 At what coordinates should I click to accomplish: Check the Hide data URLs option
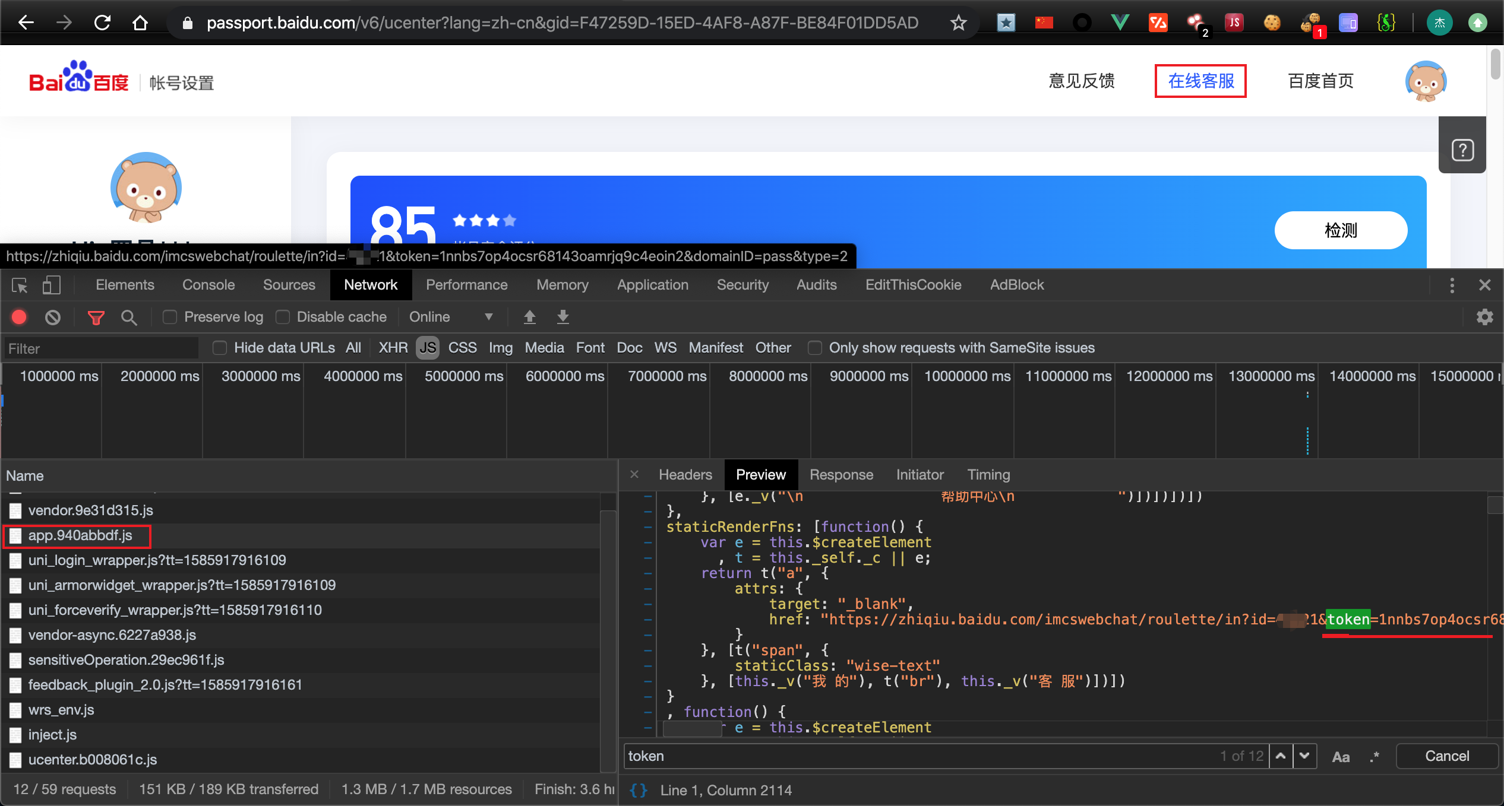pos(220,348)
